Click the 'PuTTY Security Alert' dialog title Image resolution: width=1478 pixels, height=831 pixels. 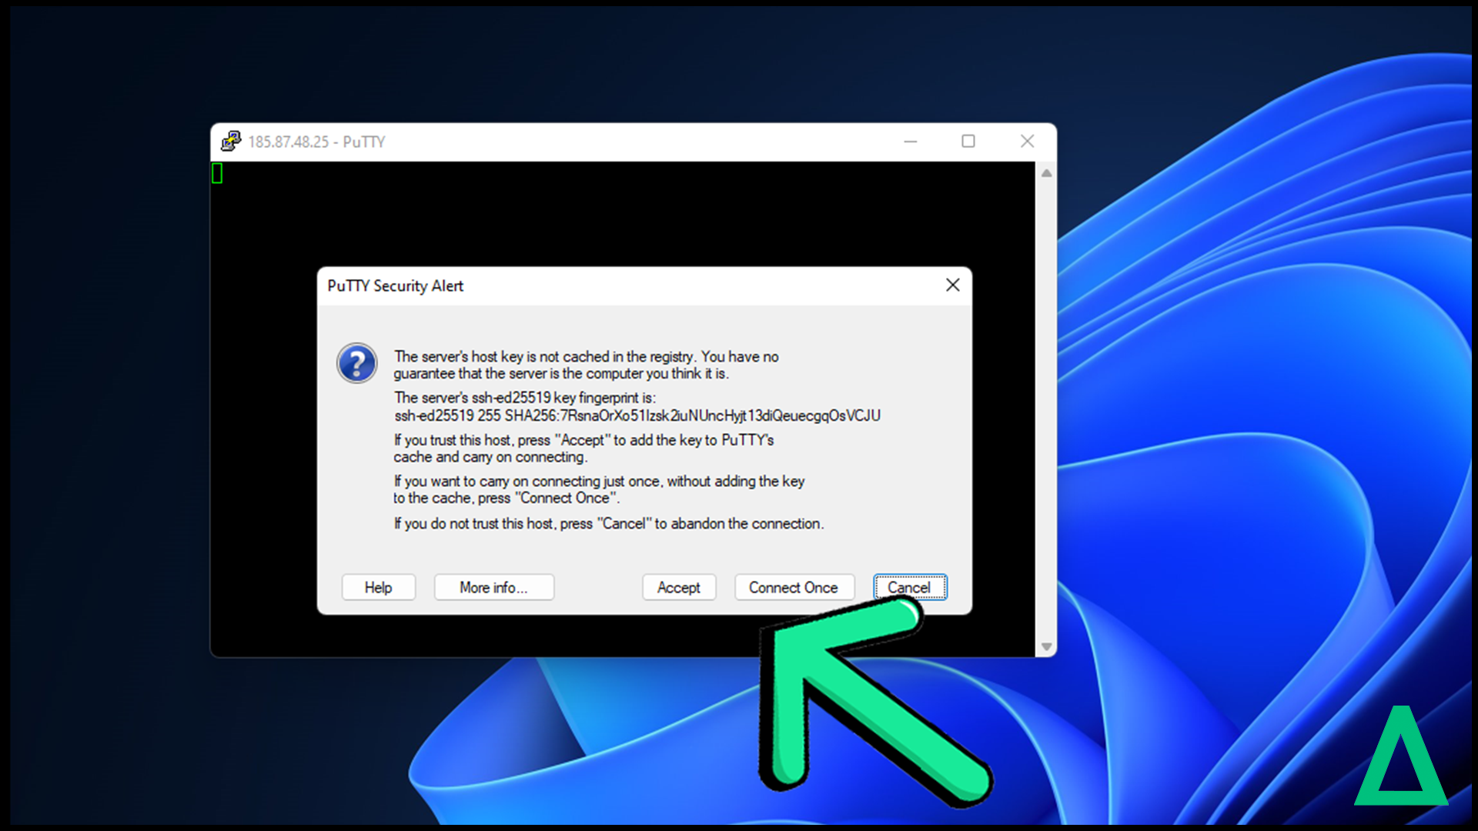click(395, 286)
